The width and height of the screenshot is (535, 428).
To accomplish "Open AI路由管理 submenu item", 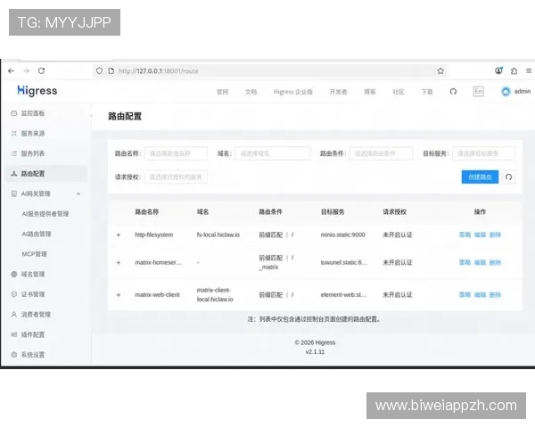I will [x=37, y=235].
